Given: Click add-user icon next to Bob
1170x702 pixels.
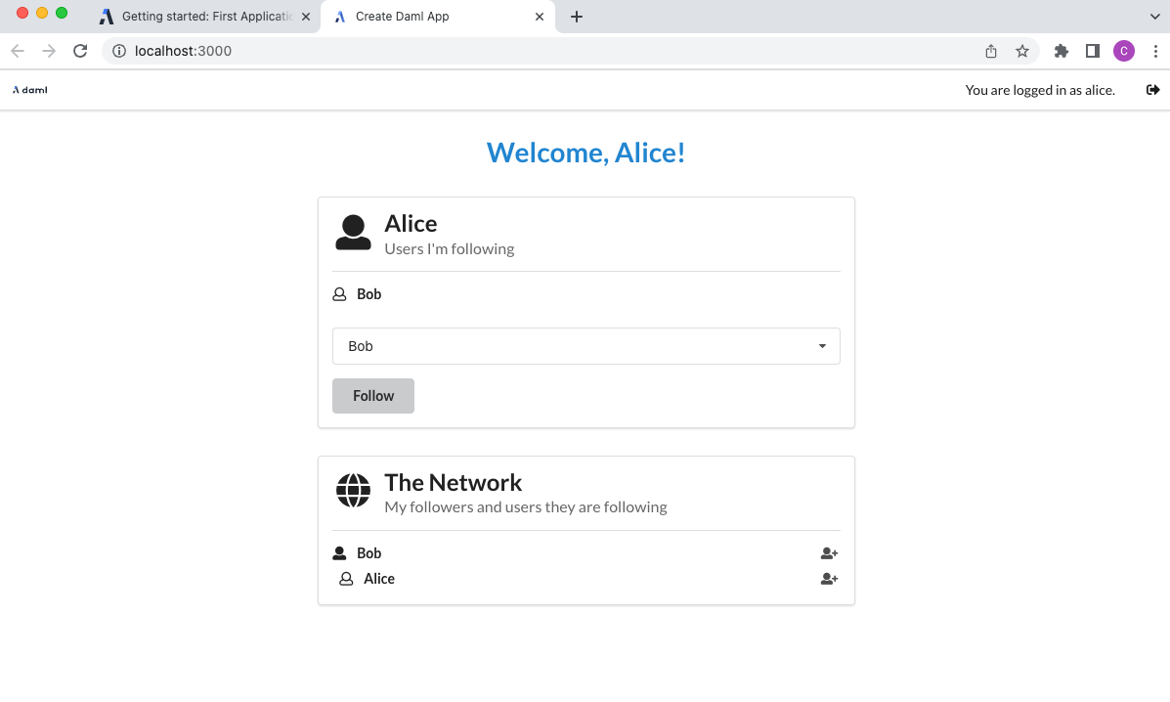Looking at the screenshot, I should click(829, 553).
